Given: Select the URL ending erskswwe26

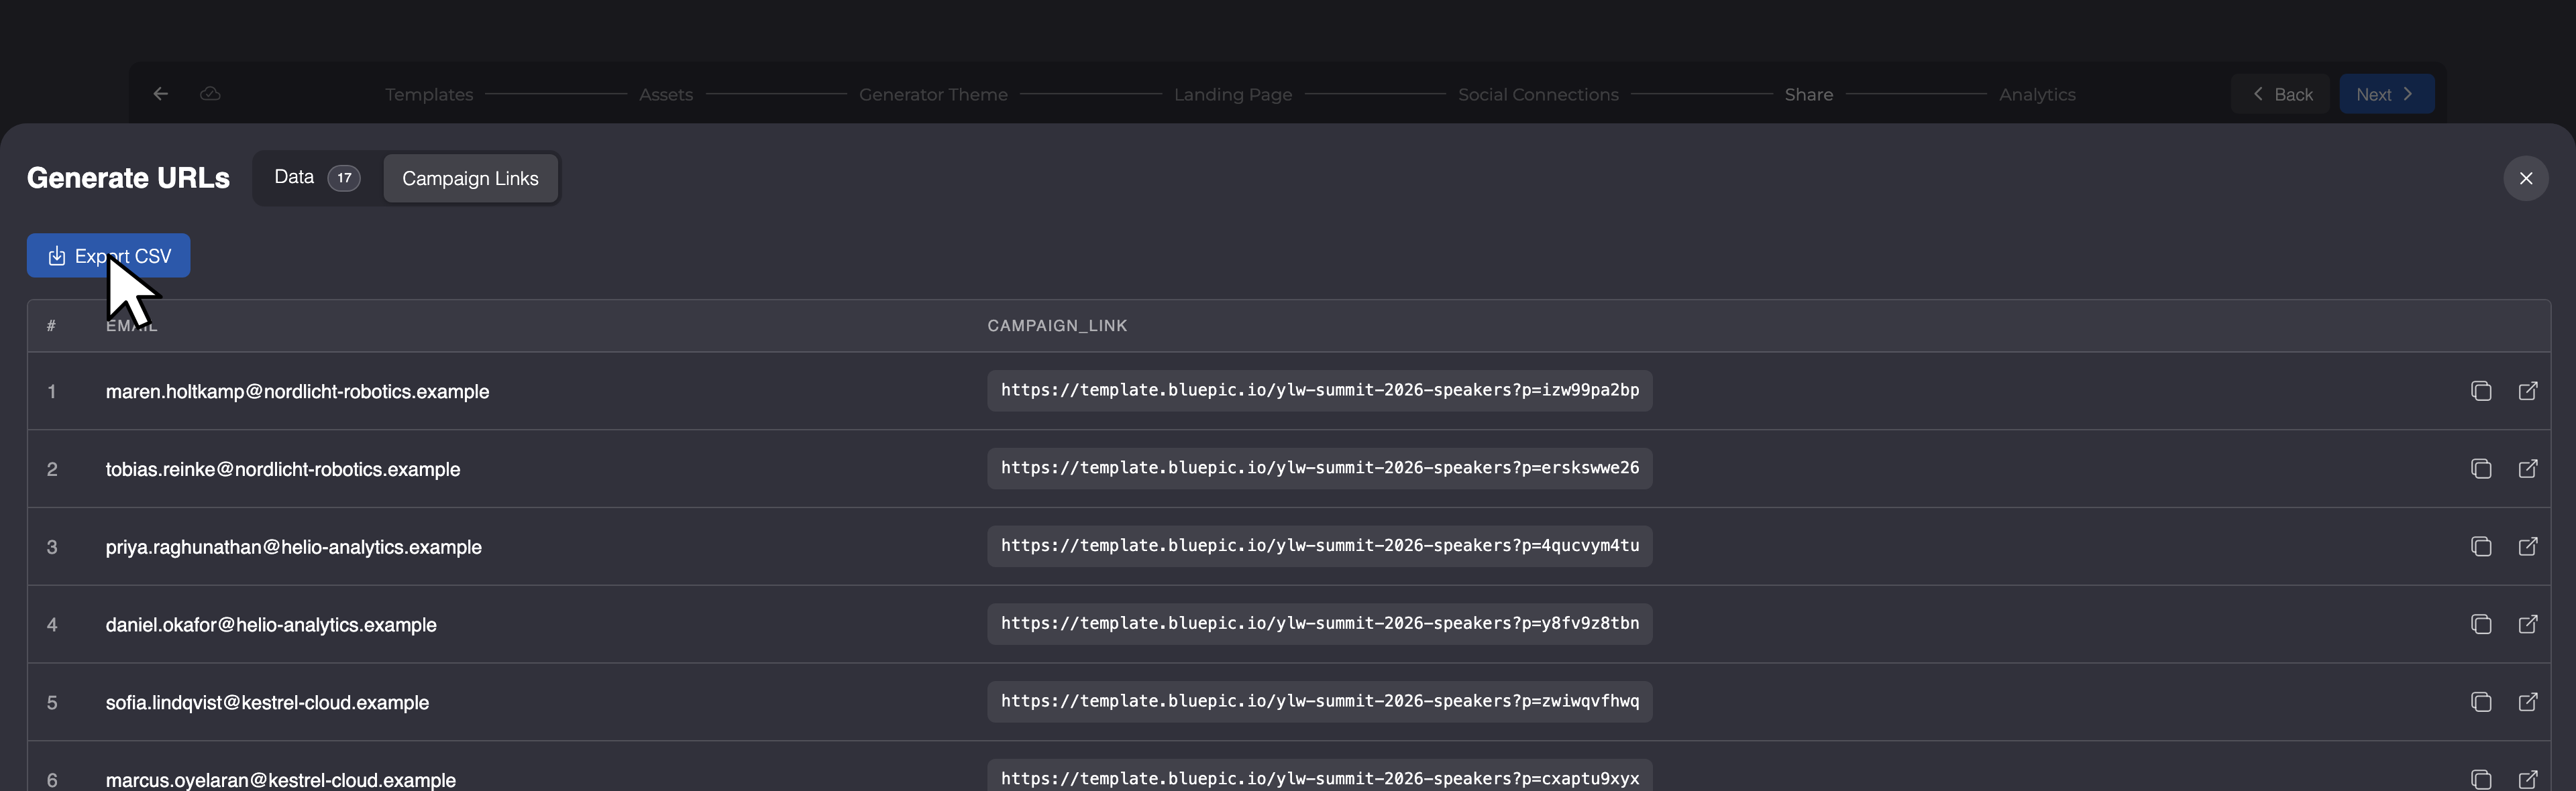Looking at the screenshot, I should click(x=1320, y=469).
